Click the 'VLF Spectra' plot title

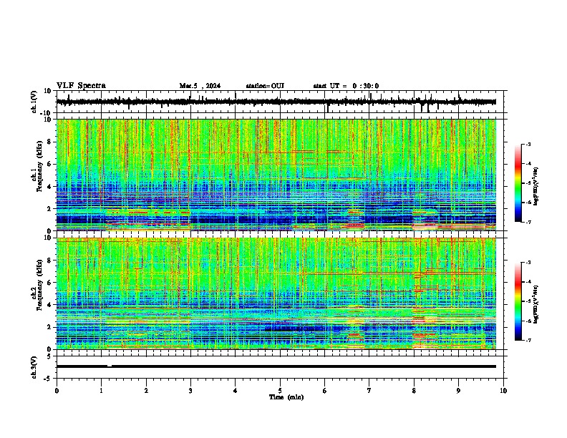click(x=81, y=86)
